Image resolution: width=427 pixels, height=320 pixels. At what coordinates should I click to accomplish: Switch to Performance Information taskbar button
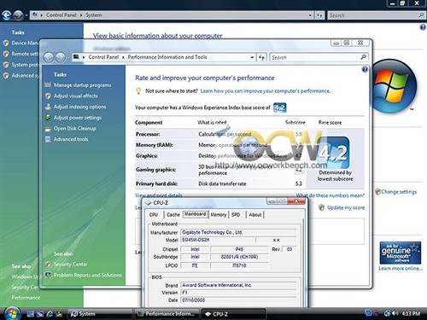pos(167,314)
